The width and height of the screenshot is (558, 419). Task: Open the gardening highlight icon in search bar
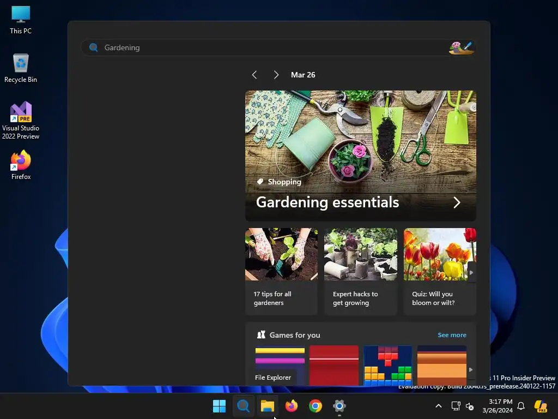(x=461, y=47)
